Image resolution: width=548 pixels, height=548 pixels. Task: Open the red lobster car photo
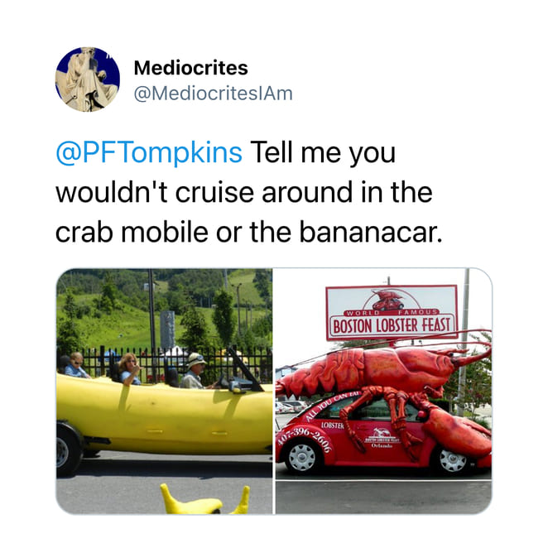383,391
